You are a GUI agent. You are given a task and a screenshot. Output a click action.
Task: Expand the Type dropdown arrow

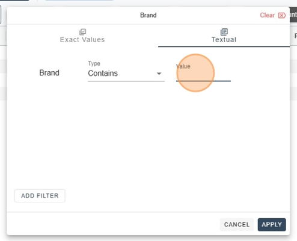point(159,74)
